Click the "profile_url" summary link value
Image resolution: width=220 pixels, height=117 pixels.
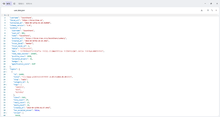tap(46, 38)
